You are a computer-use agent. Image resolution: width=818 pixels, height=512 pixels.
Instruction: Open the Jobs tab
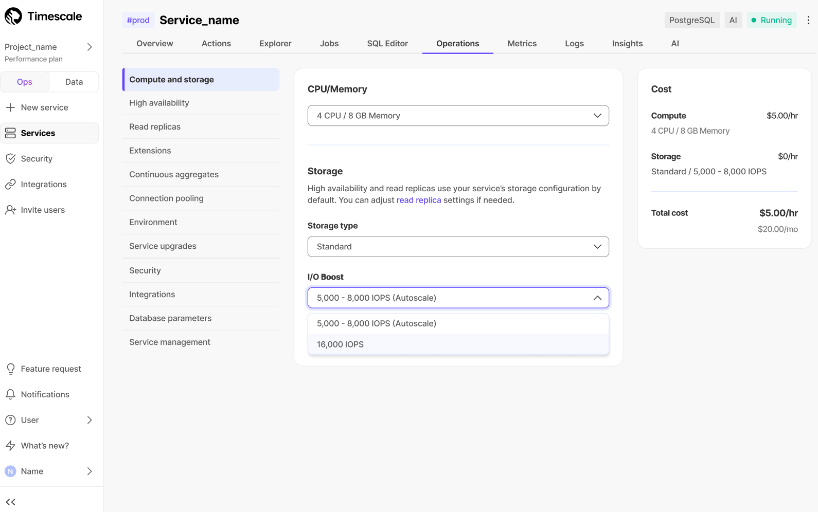(329, 44)
